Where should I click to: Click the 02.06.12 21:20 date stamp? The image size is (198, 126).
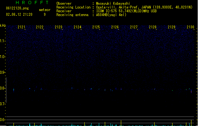19,14
